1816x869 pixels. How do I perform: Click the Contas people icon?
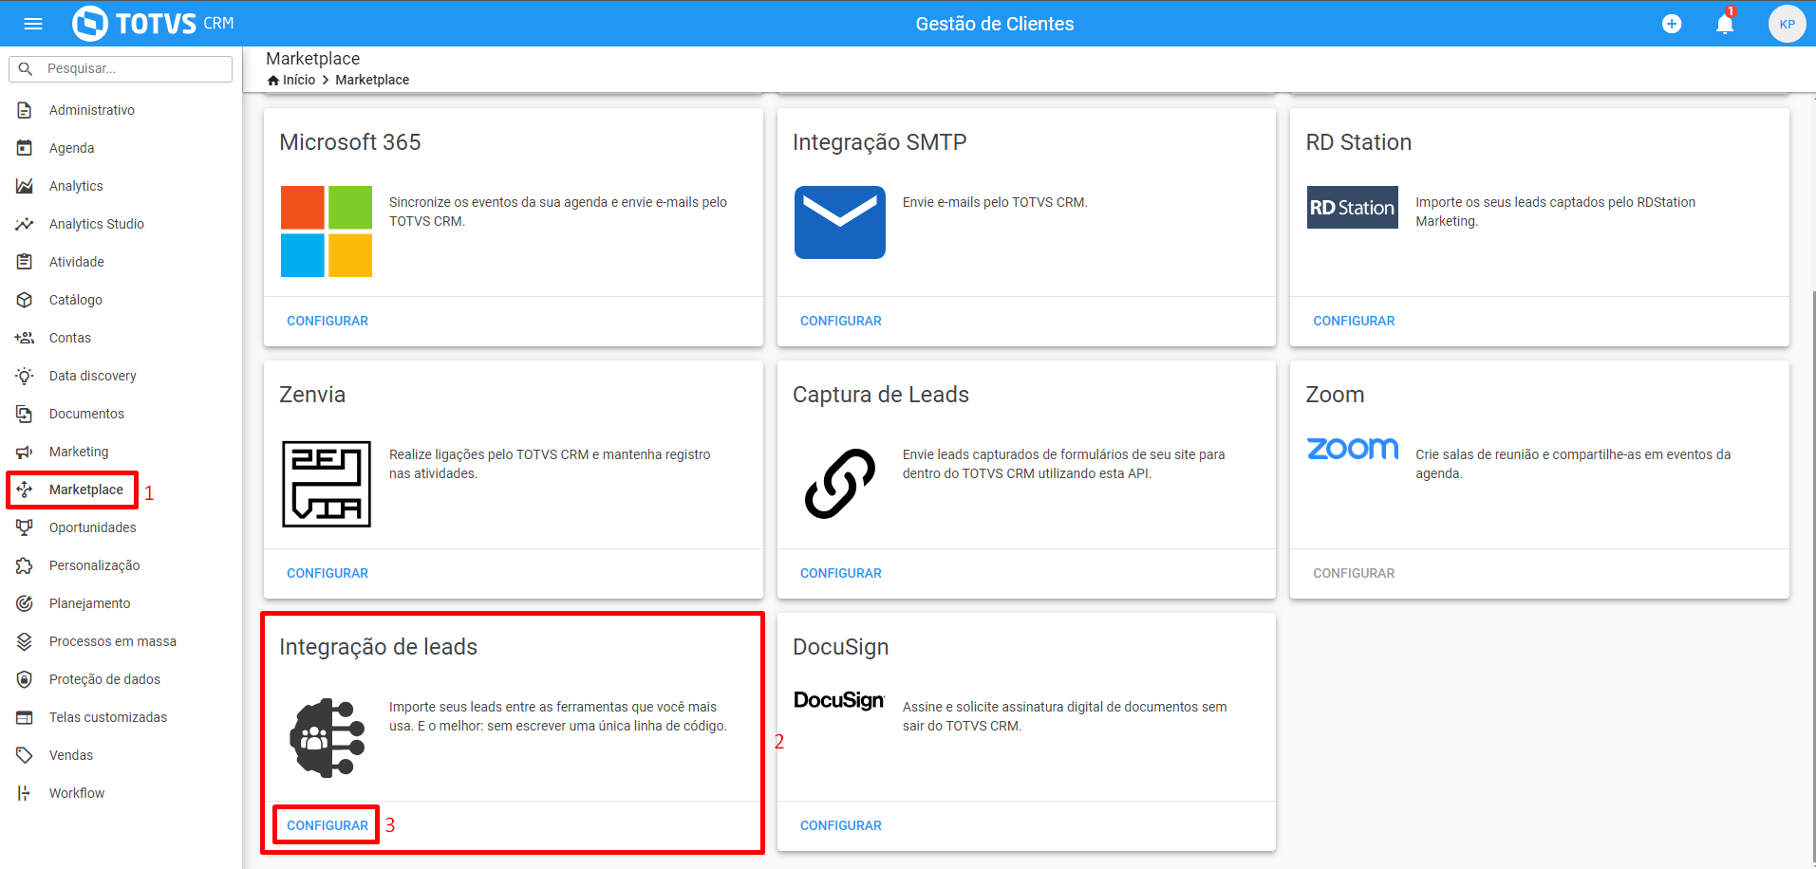tap(25, 338)
